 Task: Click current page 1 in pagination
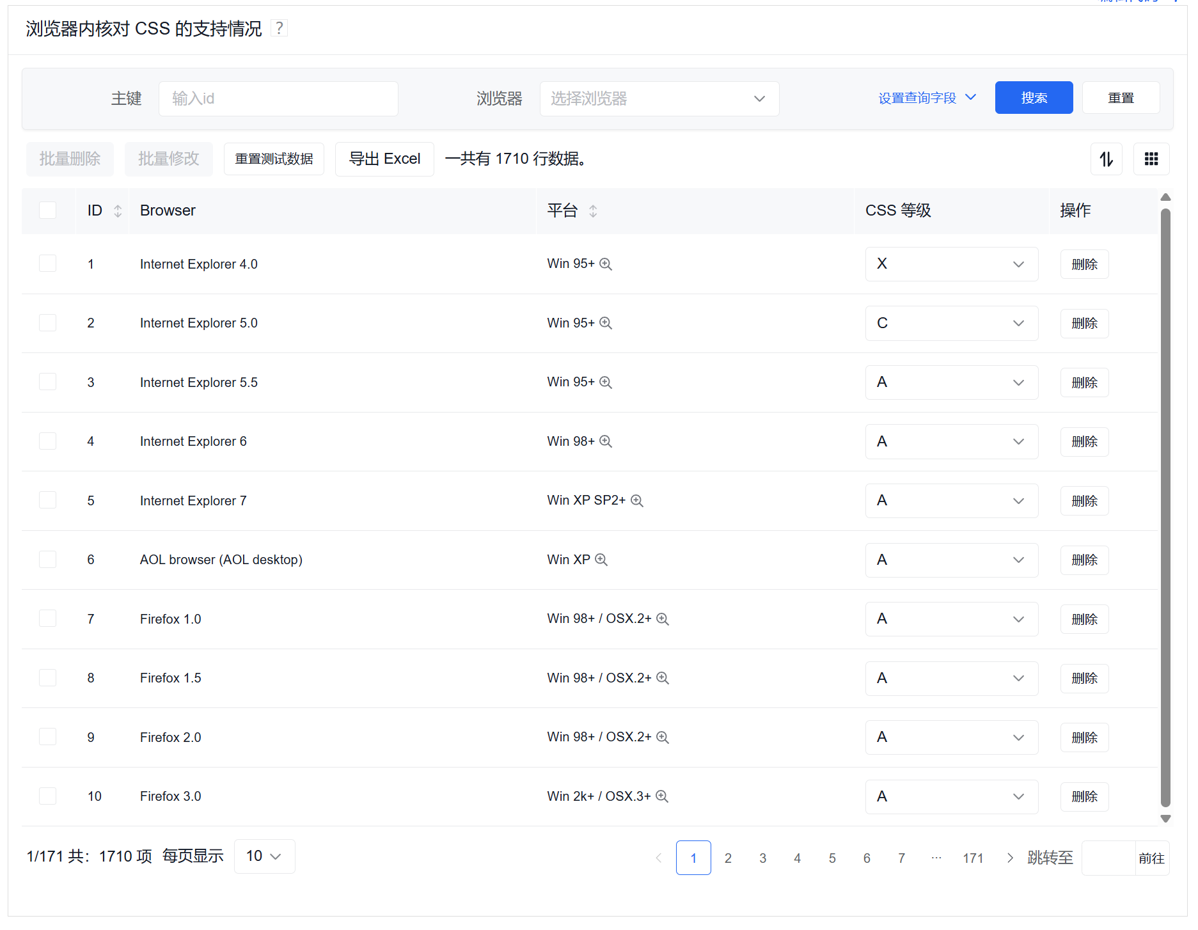point(693,858)
